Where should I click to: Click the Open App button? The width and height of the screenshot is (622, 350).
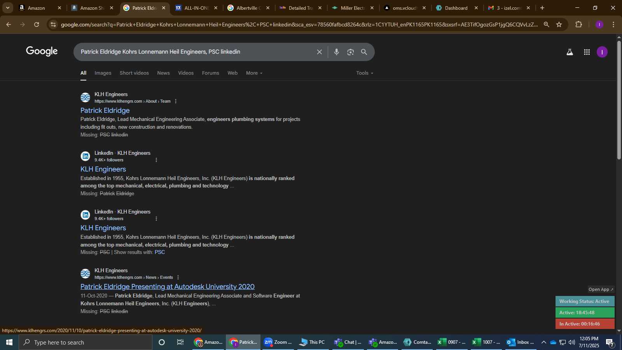(601, 289)
